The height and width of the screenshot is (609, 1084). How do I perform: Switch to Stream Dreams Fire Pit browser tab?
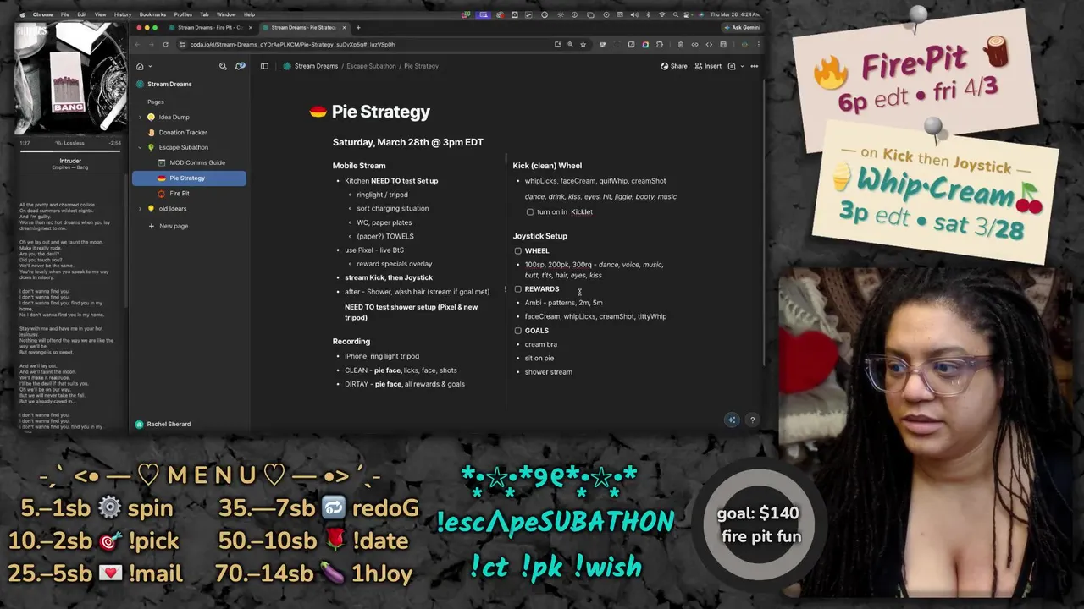coord(209,27)
